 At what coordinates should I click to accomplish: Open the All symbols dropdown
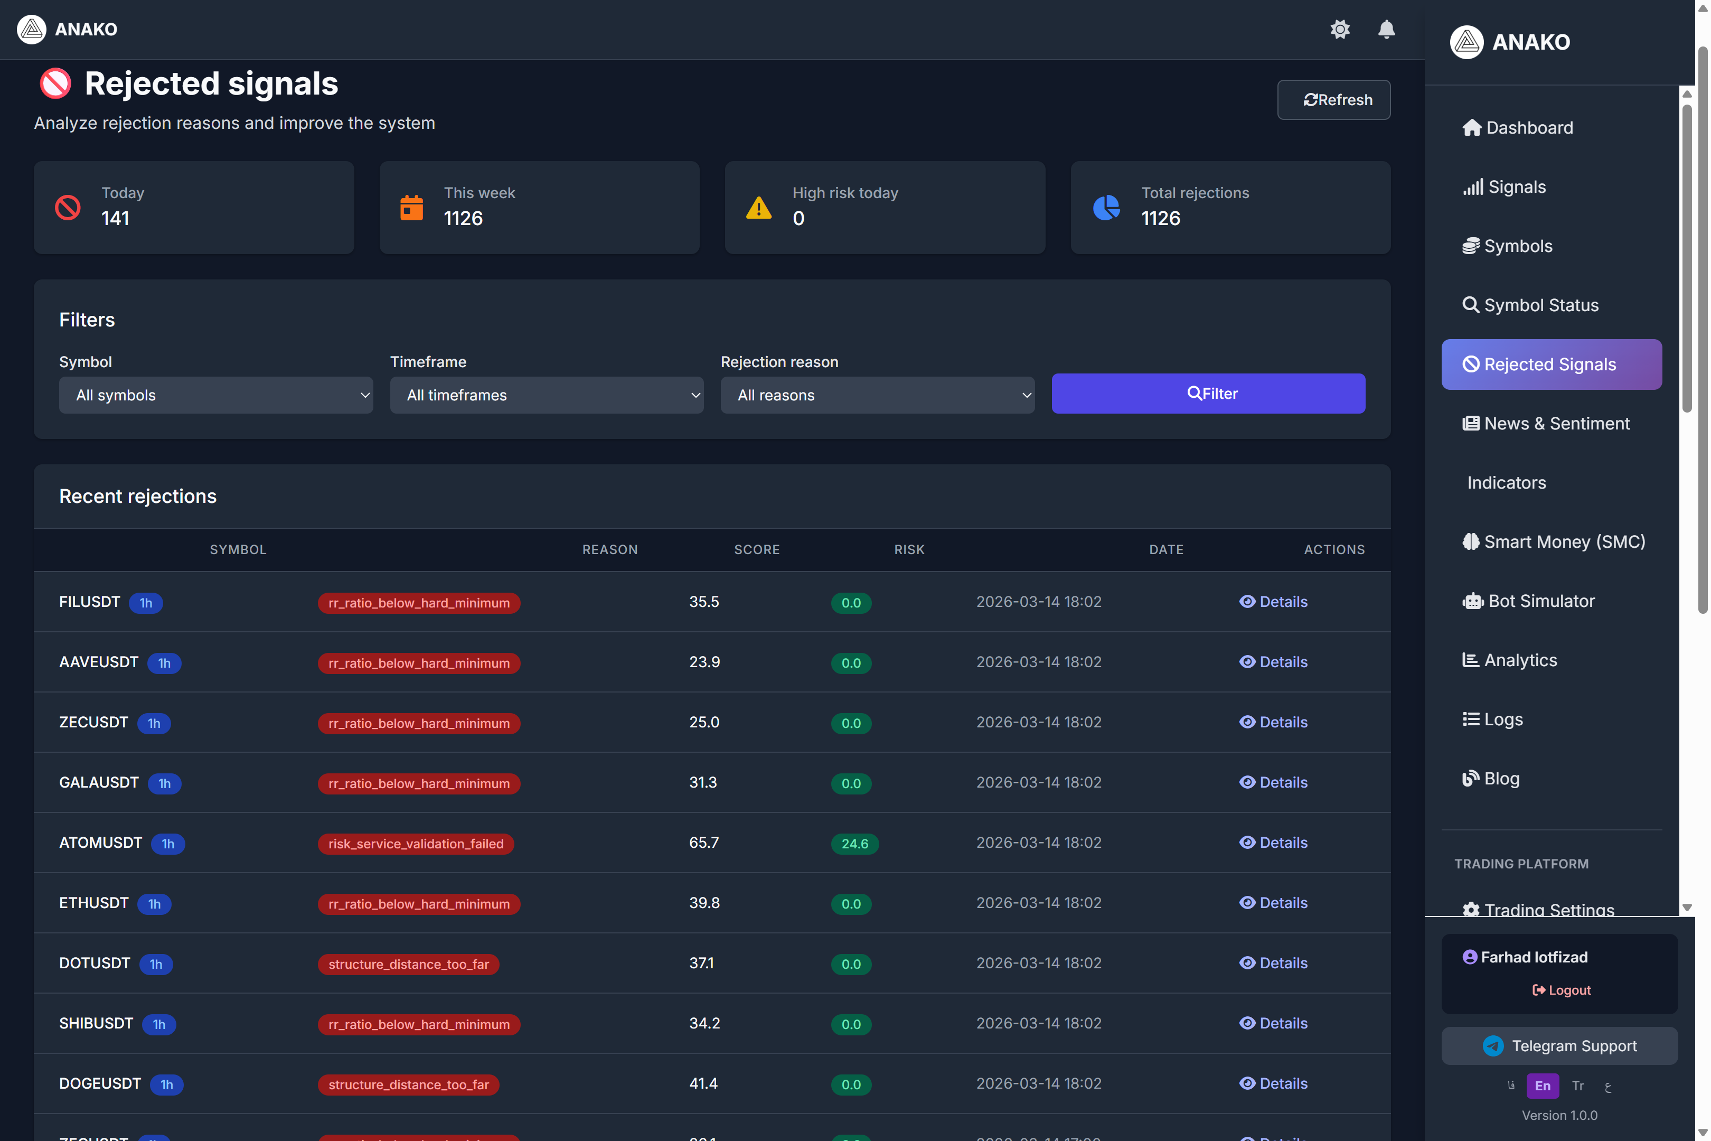tap(216, 395)
